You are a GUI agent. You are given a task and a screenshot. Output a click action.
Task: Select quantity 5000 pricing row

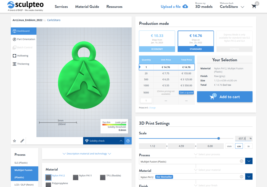[167, 93]
